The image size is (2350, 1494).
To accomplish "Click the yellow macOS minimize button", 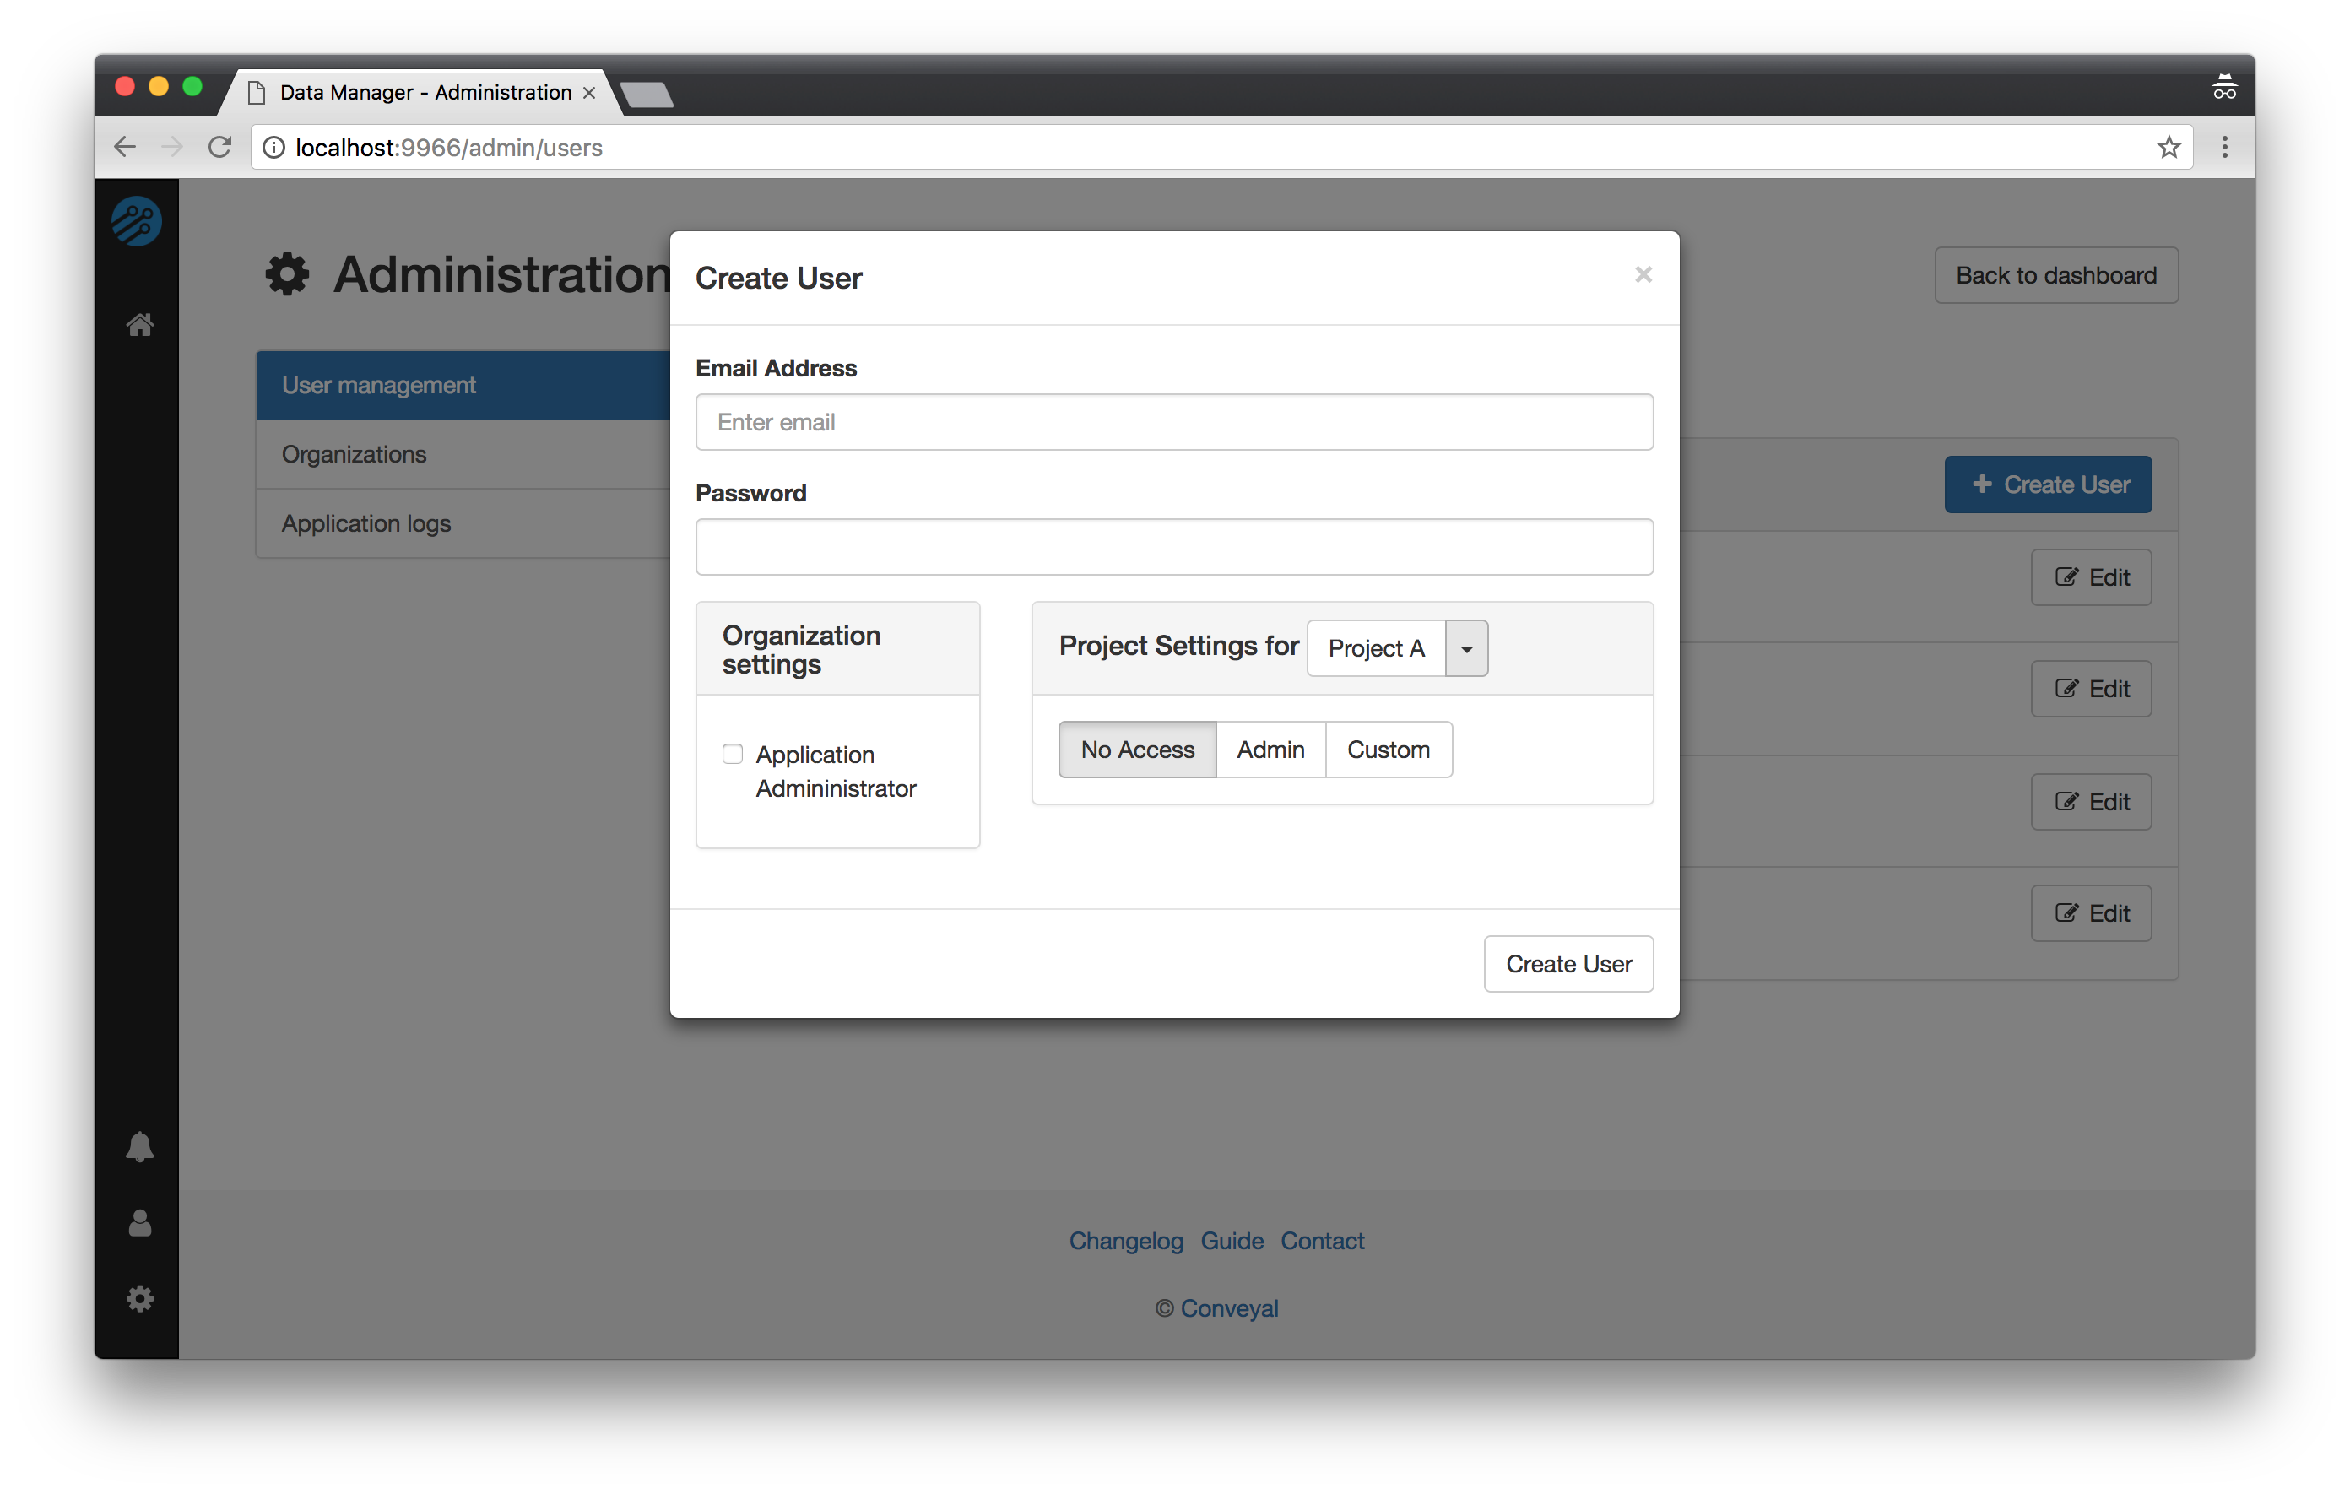I will [158, 87].
